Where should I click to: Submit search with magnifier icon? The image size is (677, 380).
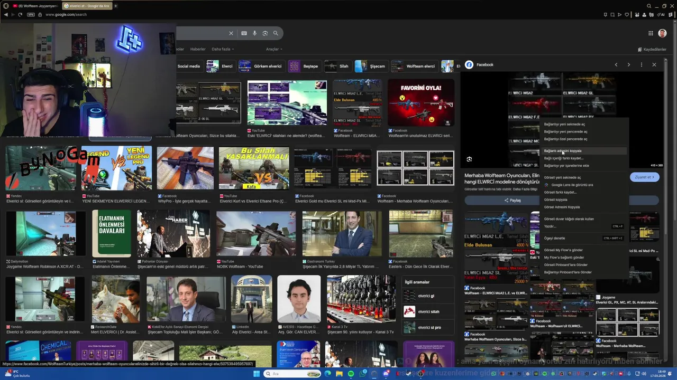(x=276, y=33)
